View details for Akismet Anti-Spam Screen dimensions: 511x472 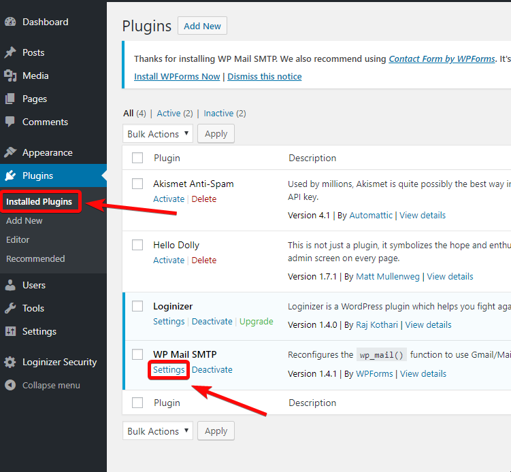point(423,216)
